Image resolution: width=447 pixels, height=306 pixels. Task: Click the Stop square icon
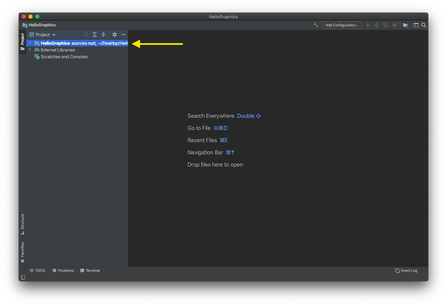click(394, 25)
